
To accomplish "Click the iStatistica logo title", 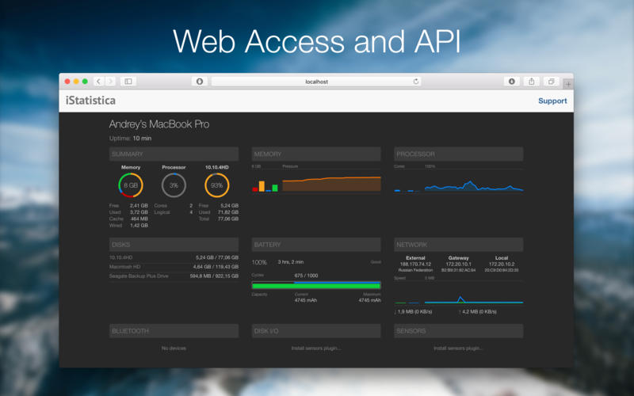I will pos(90,101).
